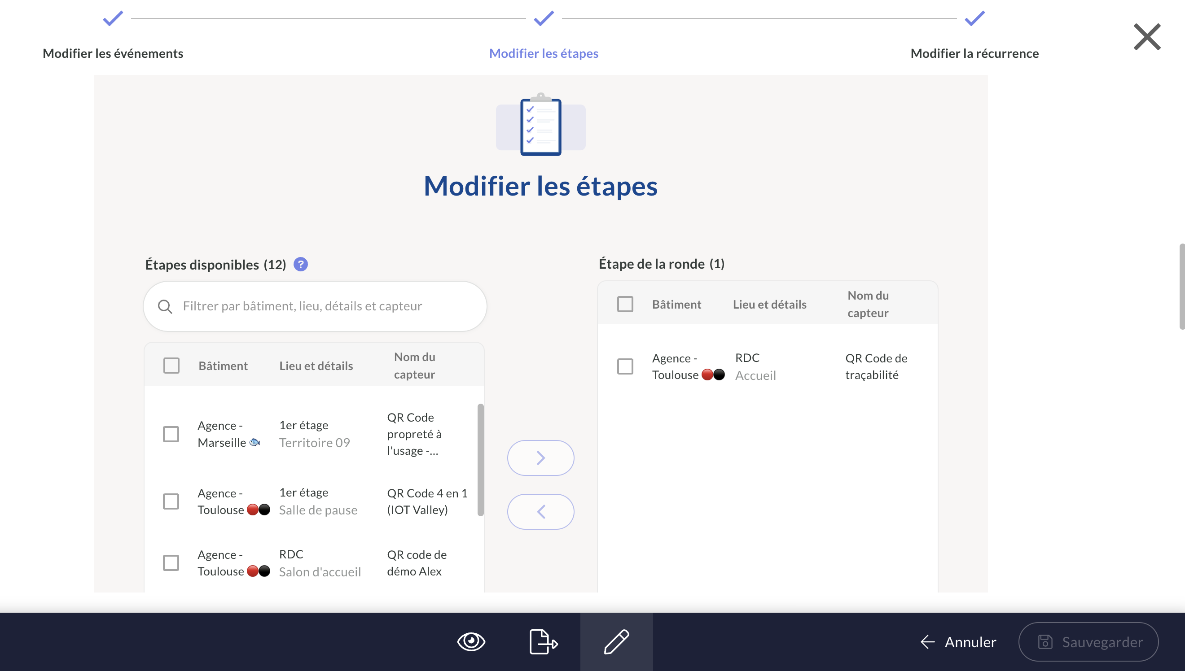Close the wizard with the X icon

[x=1147, y=37]
